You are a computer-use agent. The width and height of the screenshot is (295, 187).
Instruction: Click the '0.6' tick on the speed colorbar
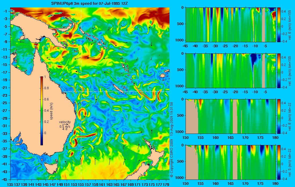click(46, 99)
